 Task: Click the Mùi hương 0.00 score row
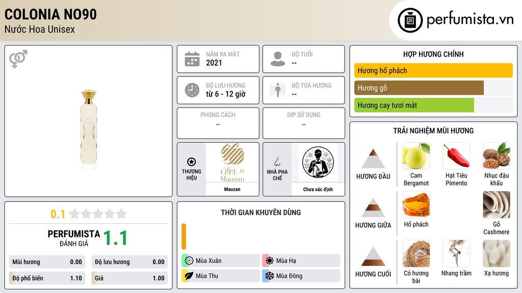click(47, 262)
